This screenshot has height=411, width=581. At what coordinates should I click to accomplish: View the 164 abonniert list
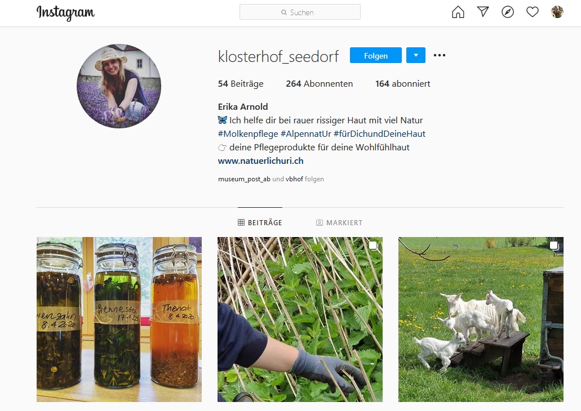(x=403, y=84)
